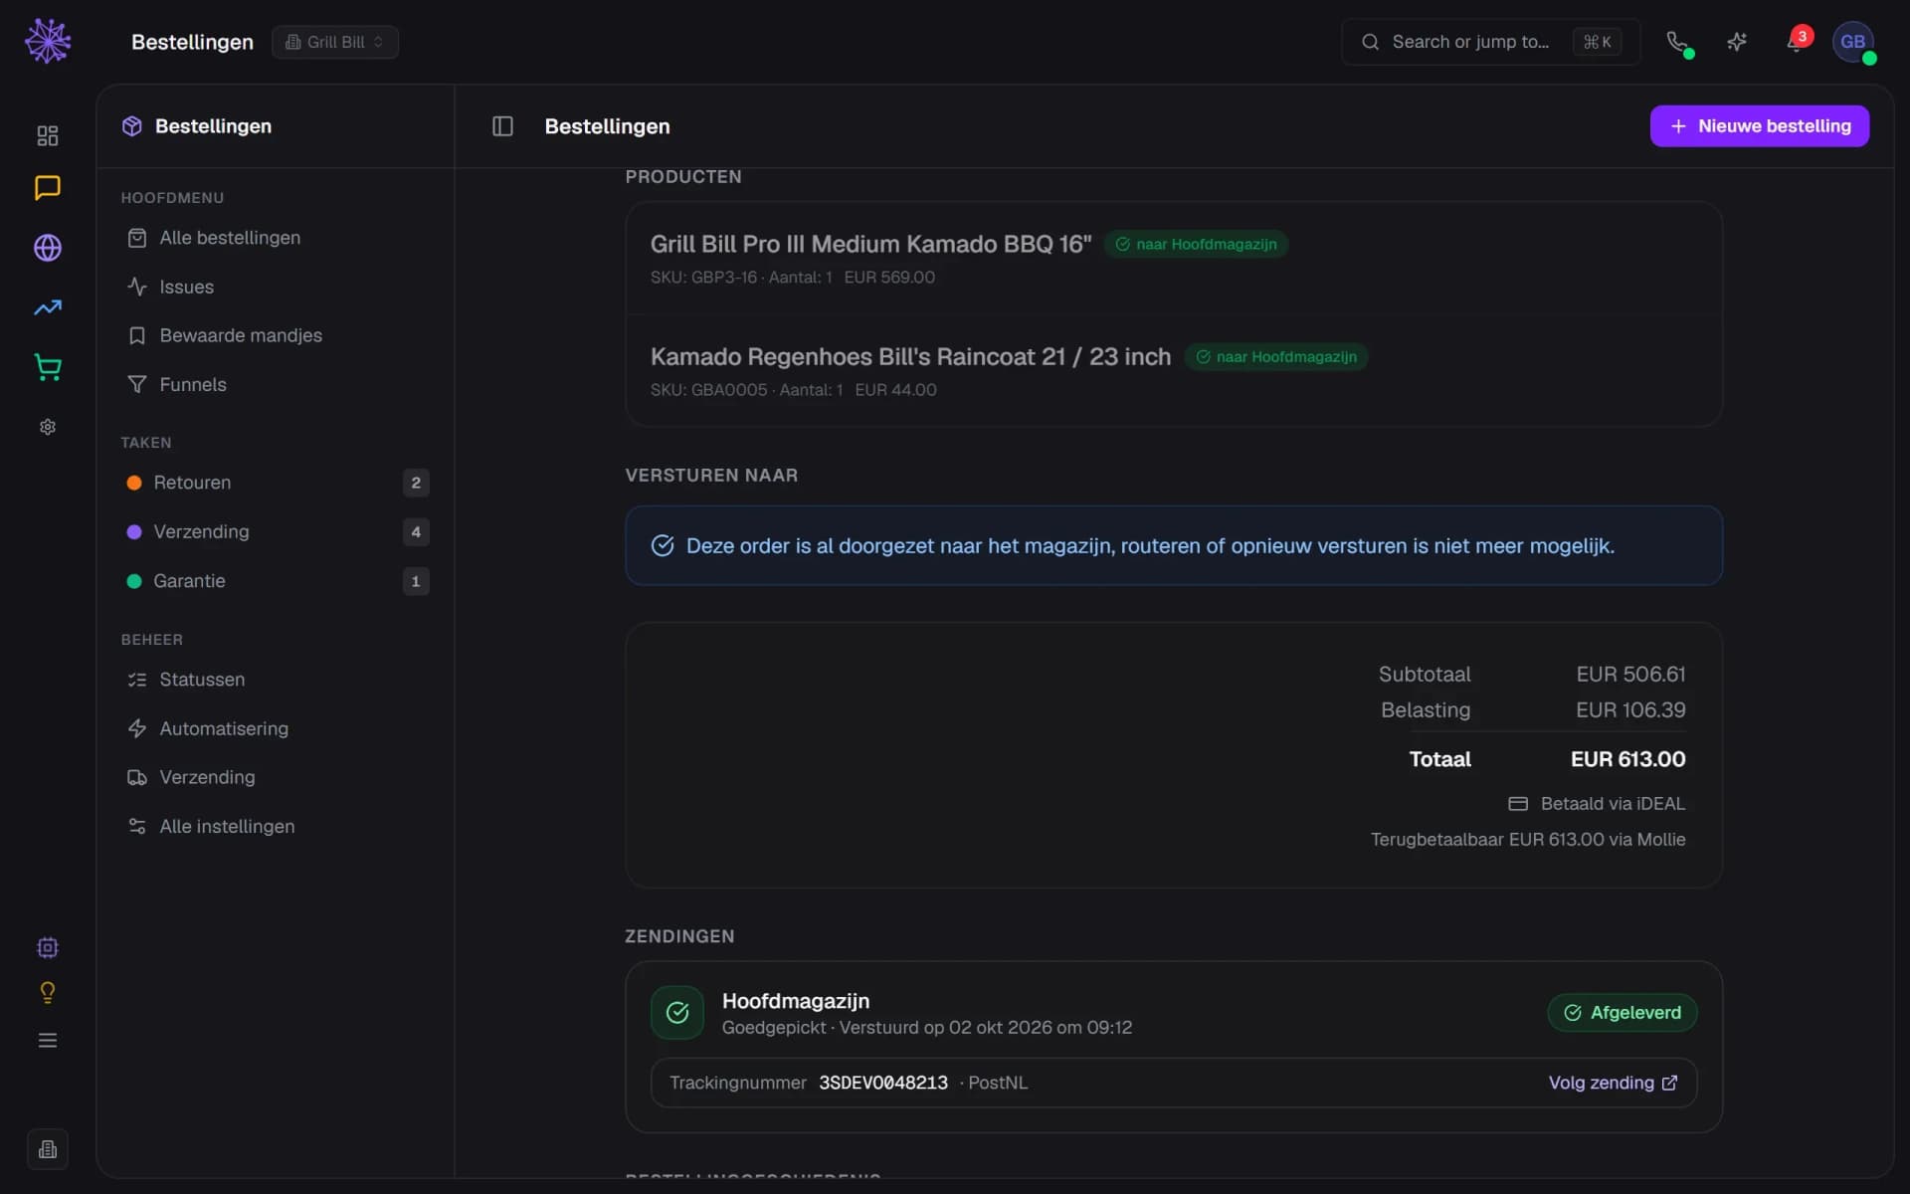Follow the Volg zending link
The width and height of the screenshot is (1910, 1194).
[x=1613, y=1083]
